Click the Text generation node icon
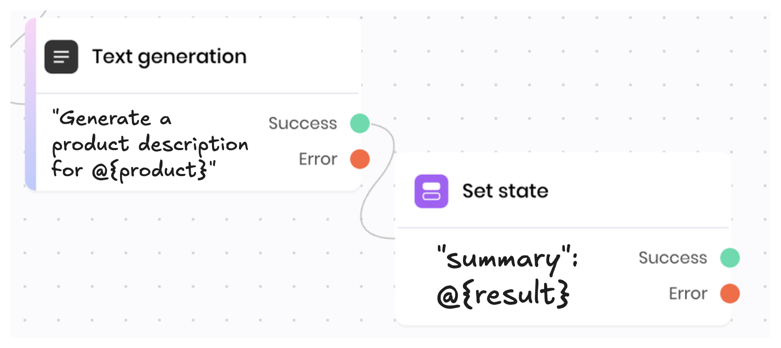The image size is (781, 348). [61, 57]
